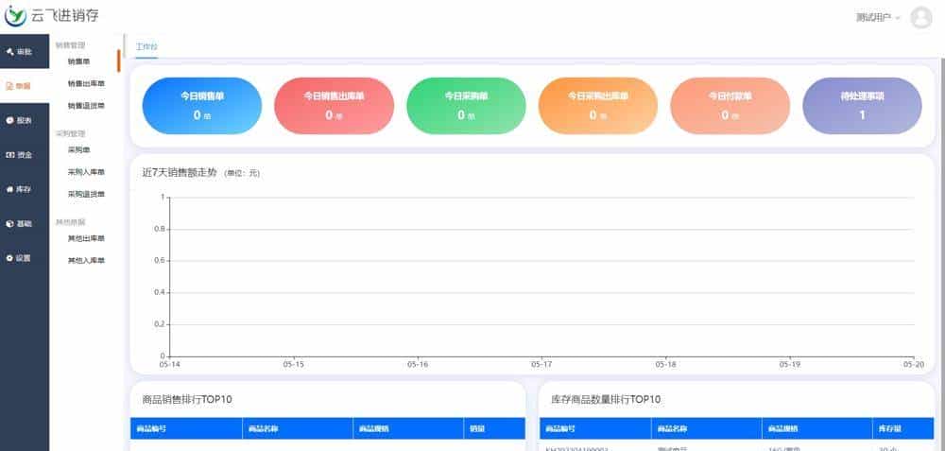945x451 pixels.
Task: Open the 销售单 submenu entry
Action: [78, 61]
